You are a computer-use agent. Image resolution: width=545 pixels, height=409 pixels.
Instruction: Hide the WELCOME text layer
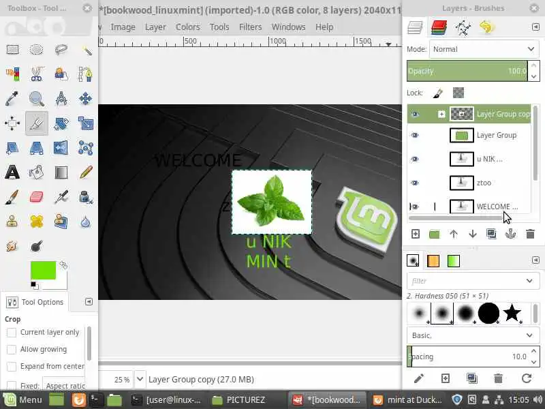415,207
